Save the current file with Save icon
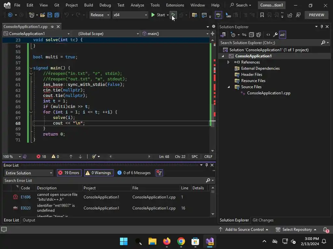This screenshot has width=333, height=249. [50, 15]
